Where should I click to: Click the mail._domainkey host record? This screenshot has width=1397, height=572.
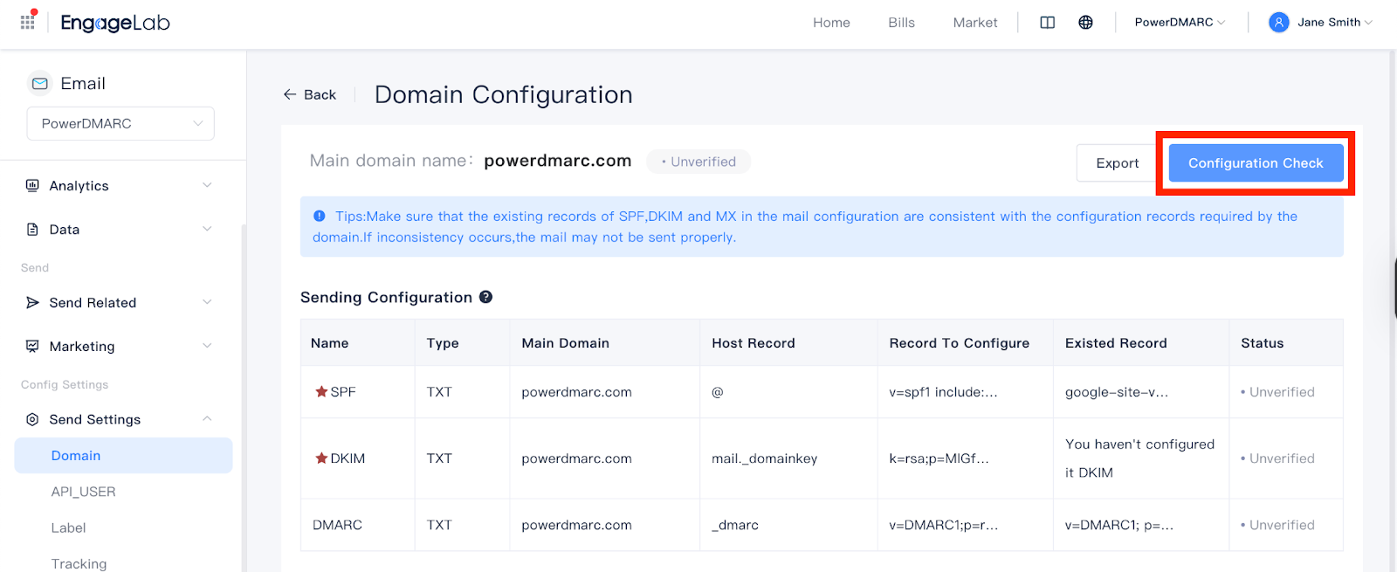765,458
